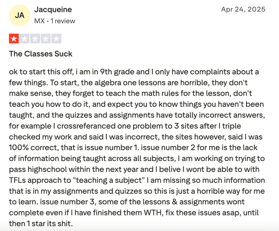This screenshot has width=279, height=231.
Task: Click the Apr 24, 2025 review date
Action: (243, 10)
